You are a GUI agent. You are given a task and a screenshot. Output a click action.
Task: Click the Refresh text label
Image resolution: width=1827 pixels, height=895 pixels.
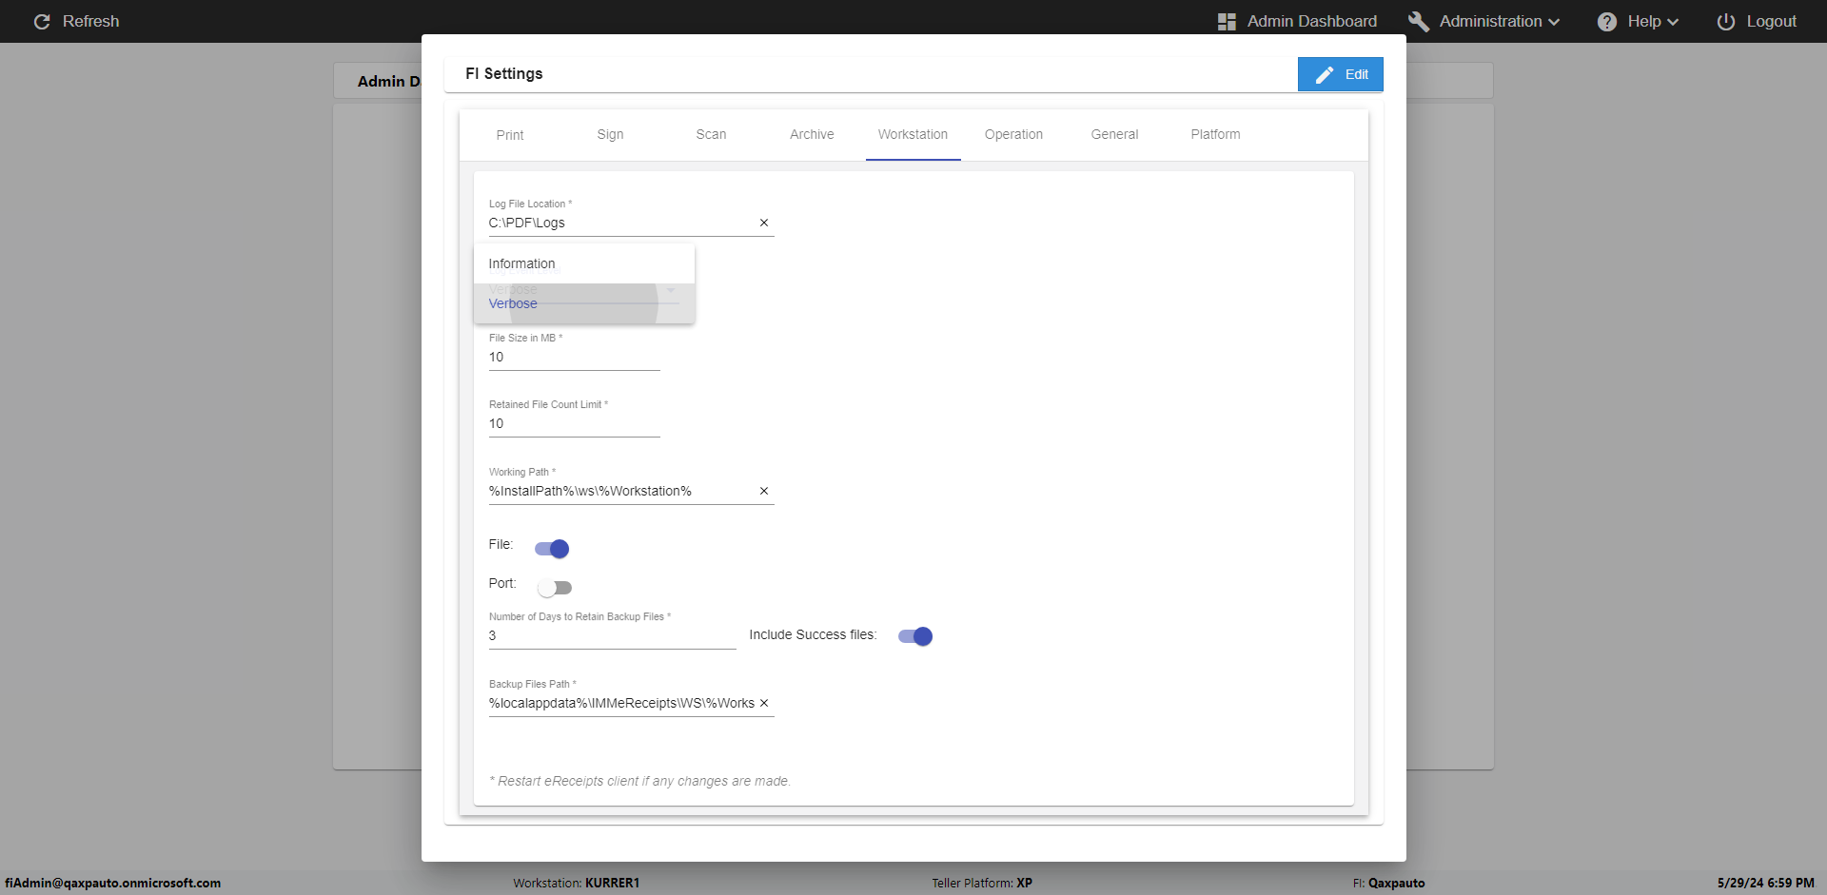point(91,22)
